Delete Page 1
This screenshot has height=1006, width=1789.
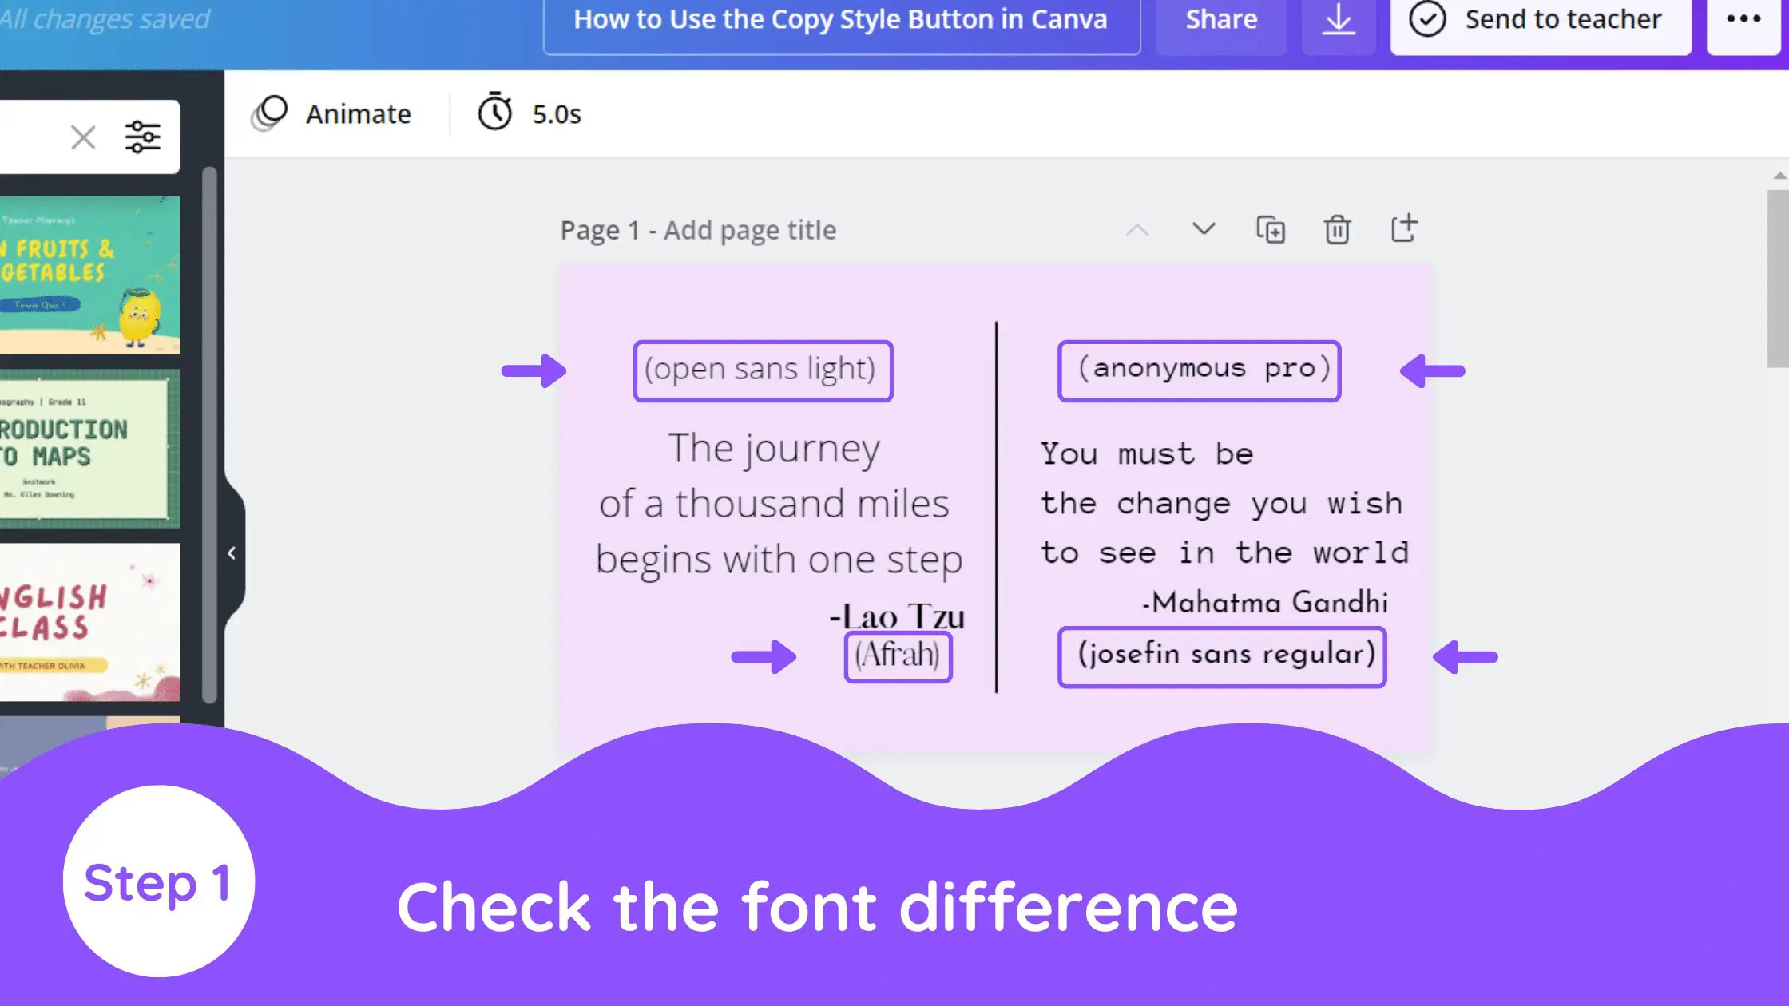1337,230
